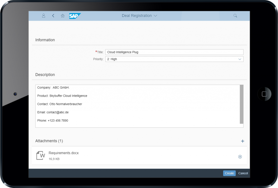
Task: Click the 'Email: contact@abc.de' line
Action: (53, 112)
